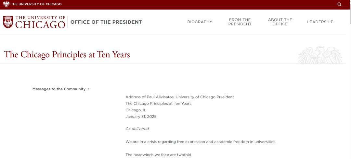
Task: Click the maroon shield crest in header
Action: pyautogui.click(x=8, y=22)
